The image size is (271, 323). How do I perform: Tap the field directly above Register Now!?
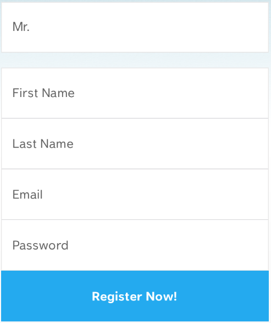tap(135, 245)
